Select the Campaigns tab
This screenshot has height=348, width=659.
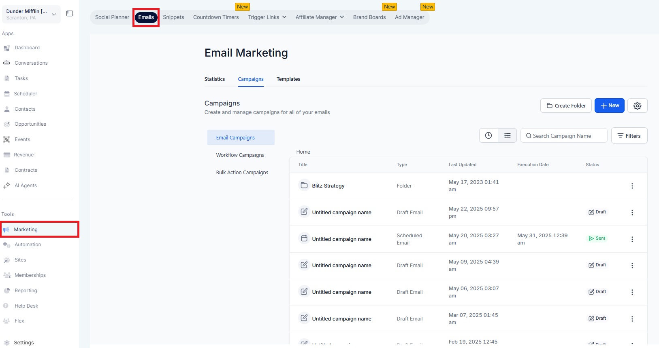point(251,79)
